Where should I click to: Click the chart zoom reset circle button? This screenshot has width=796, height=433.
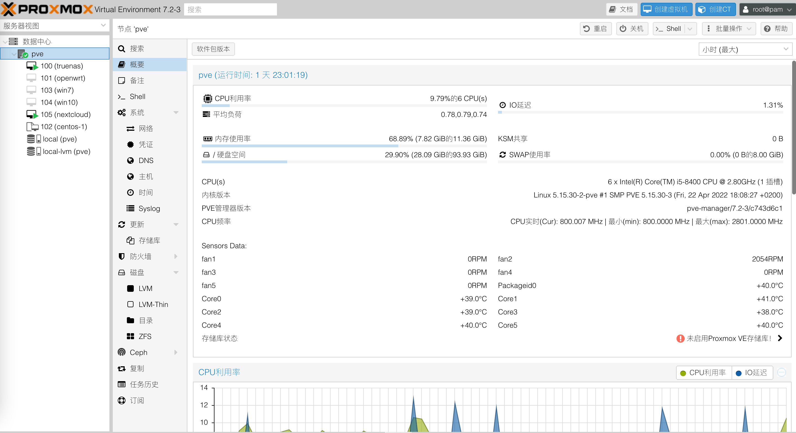(782, 373)
